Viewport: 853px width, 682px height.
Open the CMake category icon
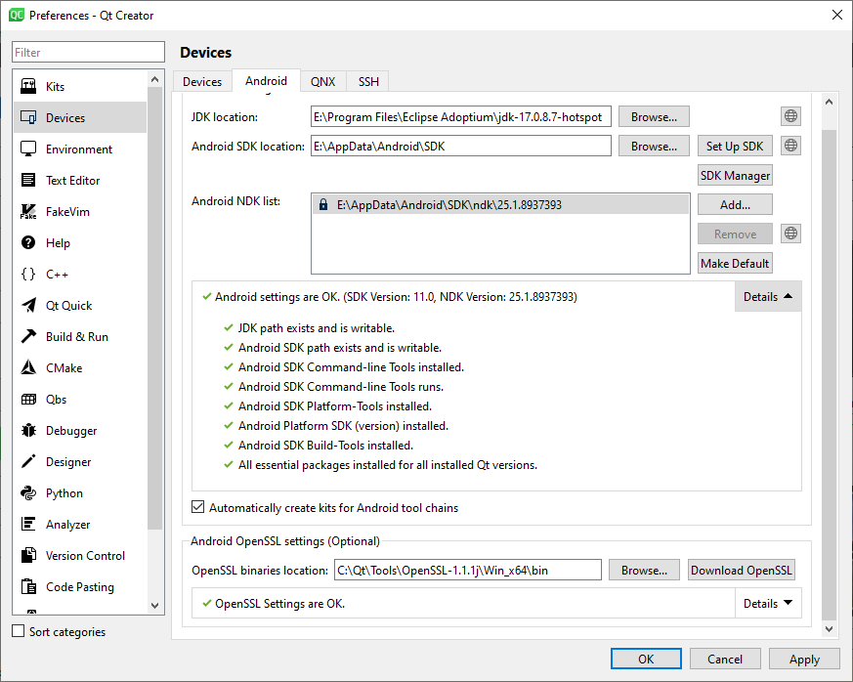point(28,368)
